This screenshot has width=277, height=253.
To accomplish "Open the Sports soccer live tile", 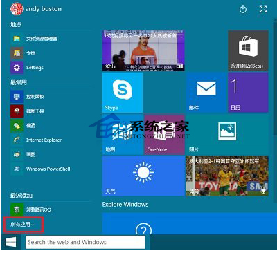I will (x=227, y=176).
